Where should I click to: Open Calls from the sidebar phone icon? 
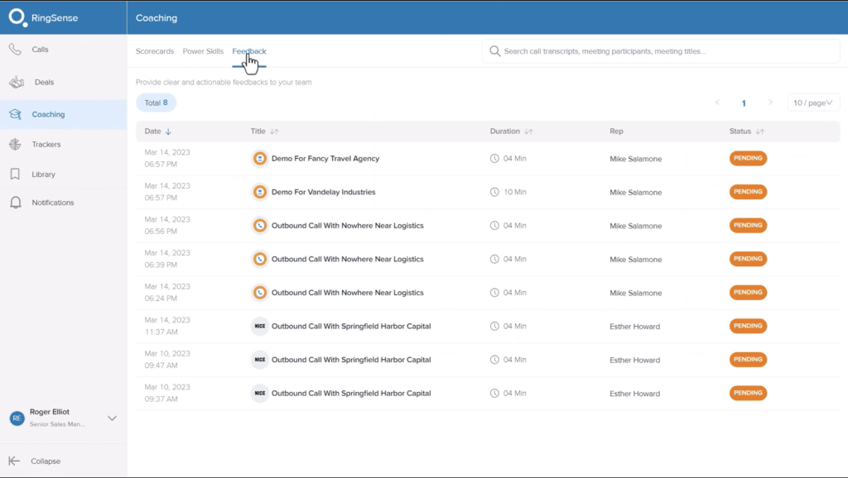click(15, 50)
